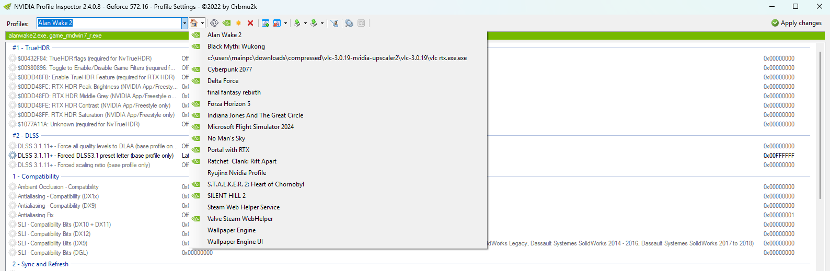The width and height of the screenshot is (830, 271).
Task: Click the orange create new profile icon
Action: [238, 23]
